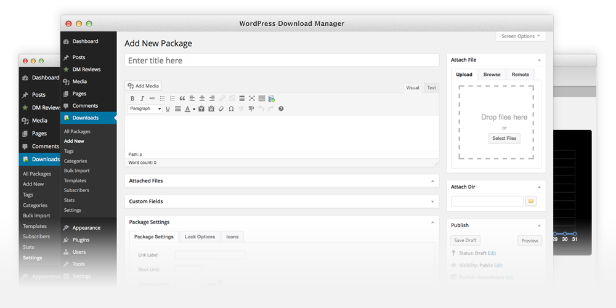Toggle fullscreen distraction-free writing mode
Viewport: 616px width, 308px height.
252,99
